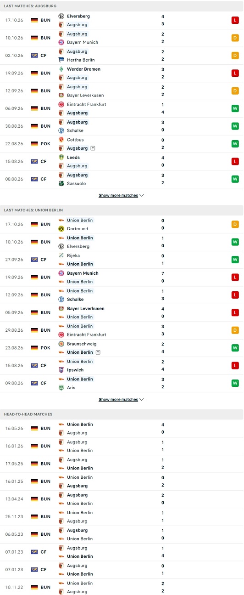Click the orange D badge for Union Berlin vs Dortmund

tap(235, 224)
